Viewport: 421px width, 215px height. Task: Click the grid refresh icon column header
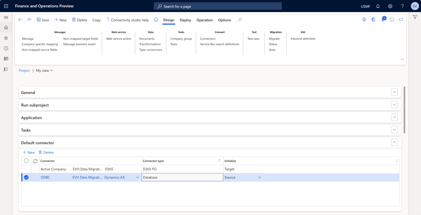[35, 161]
